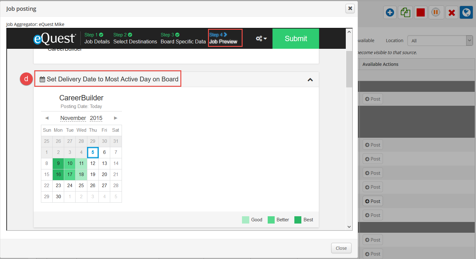Click the red stop square icon
Image resolution: width=476 pixels, height=259 pixels.
click(421, 13)
